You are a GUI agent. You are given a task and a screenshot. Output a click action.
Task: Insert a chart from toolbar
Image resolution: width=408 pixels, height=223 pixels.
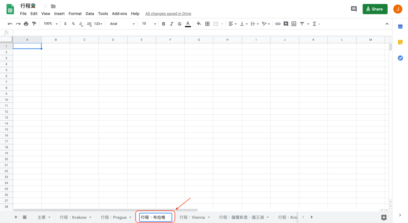(x=294, y=24)
